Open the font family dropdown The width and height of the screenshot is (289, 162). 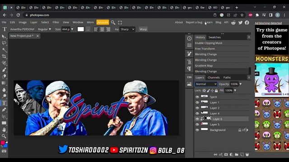pos(22,29)
